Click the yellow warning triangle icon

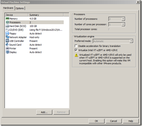coord(76,55)
